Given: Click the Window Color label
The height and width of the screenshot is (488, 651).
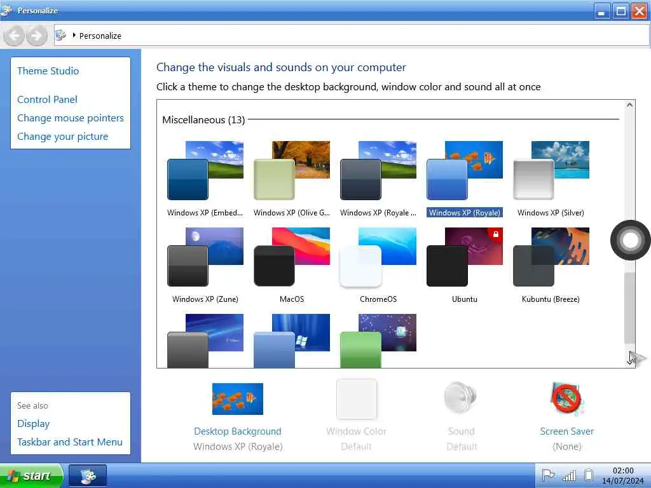Looking at the screenshot, I should pos(357,431).
